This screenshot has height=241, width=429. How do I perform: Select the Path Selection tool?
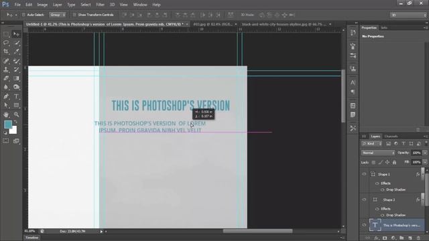pos(6,105)
